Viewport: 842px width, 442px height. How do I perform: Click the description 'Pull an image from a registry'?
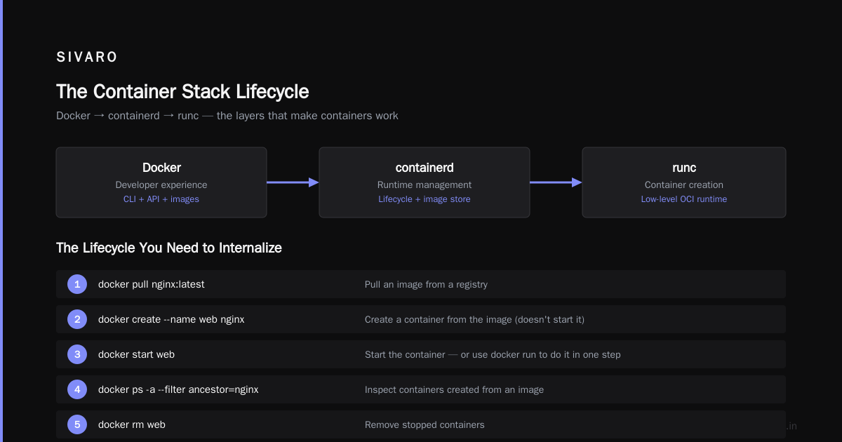(x=426, y=285)
